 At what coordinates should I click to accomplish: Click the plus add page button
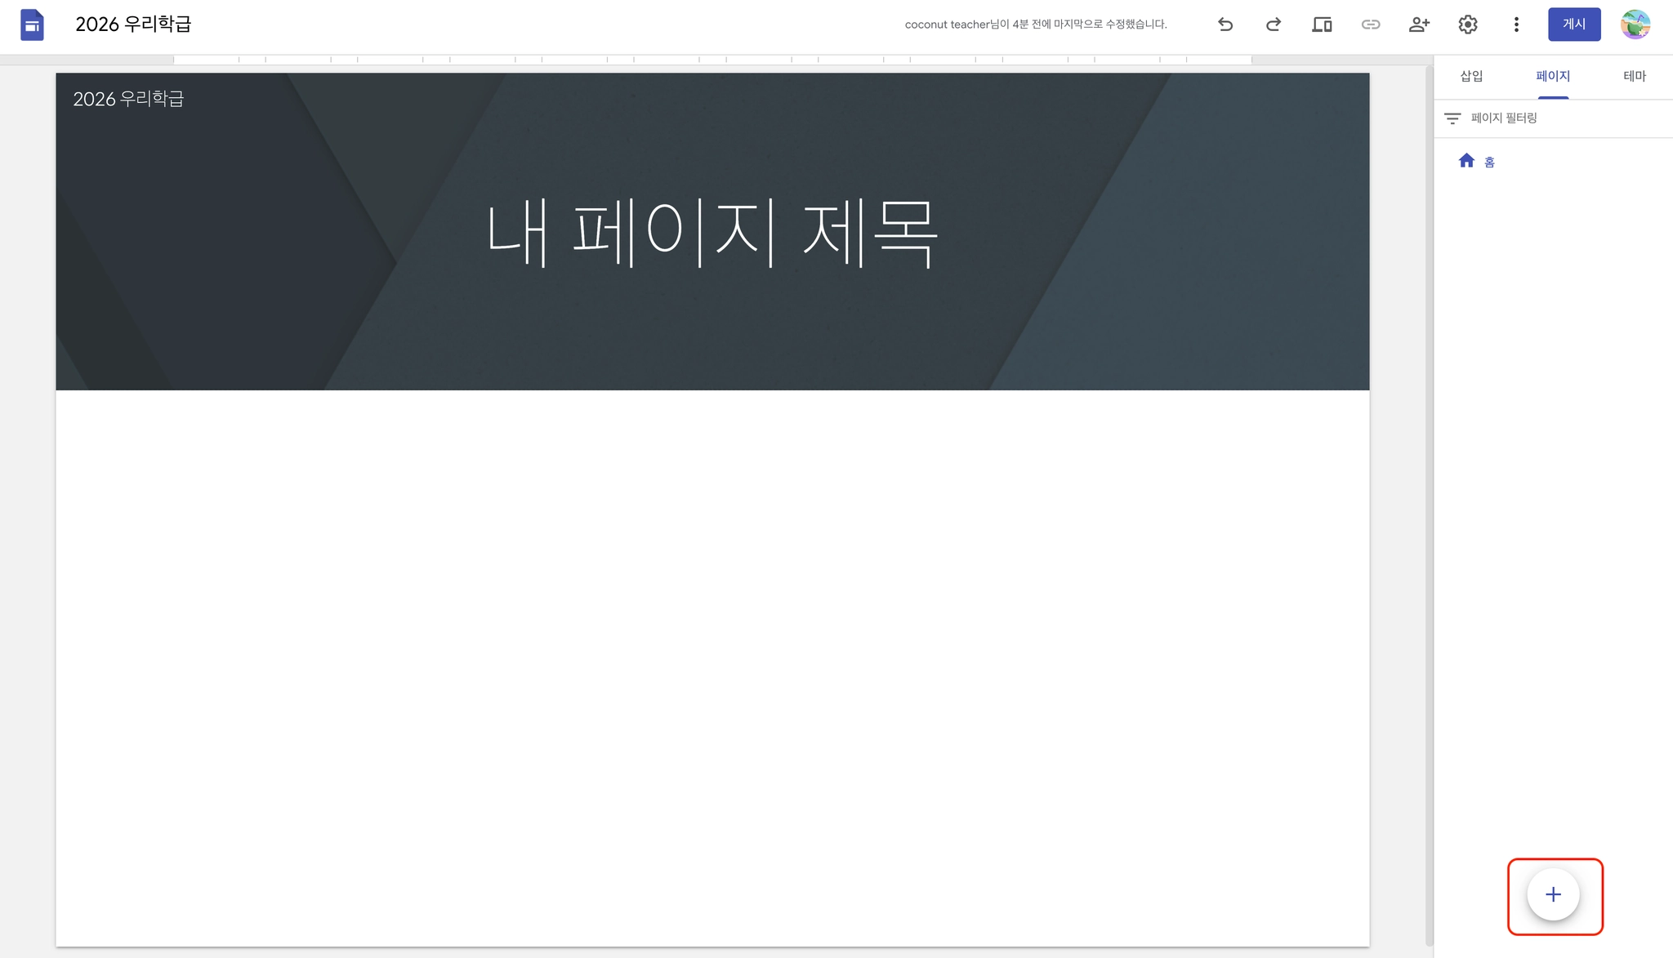tap(1553, 894)
